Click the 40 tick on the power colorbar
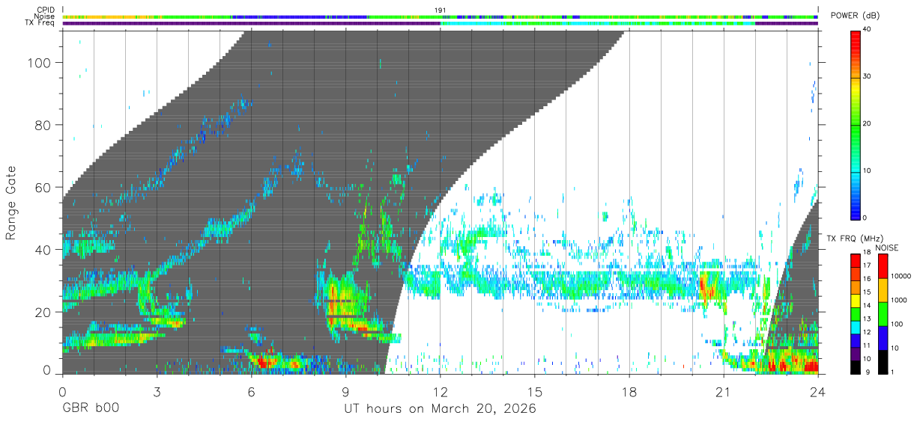Screen dimensions: 920x424 click(x=868, y=29)
